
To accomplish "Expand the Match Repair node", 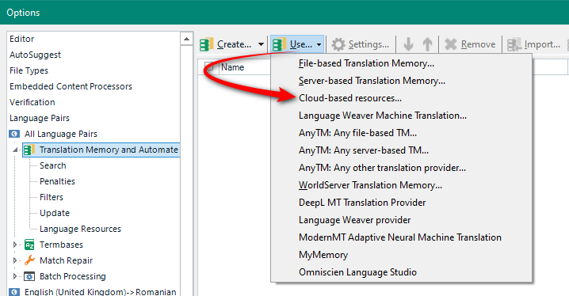I will tap(14, 260).
